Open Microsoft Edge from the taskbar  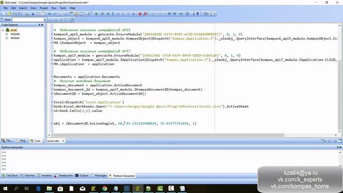pos(38,188)
